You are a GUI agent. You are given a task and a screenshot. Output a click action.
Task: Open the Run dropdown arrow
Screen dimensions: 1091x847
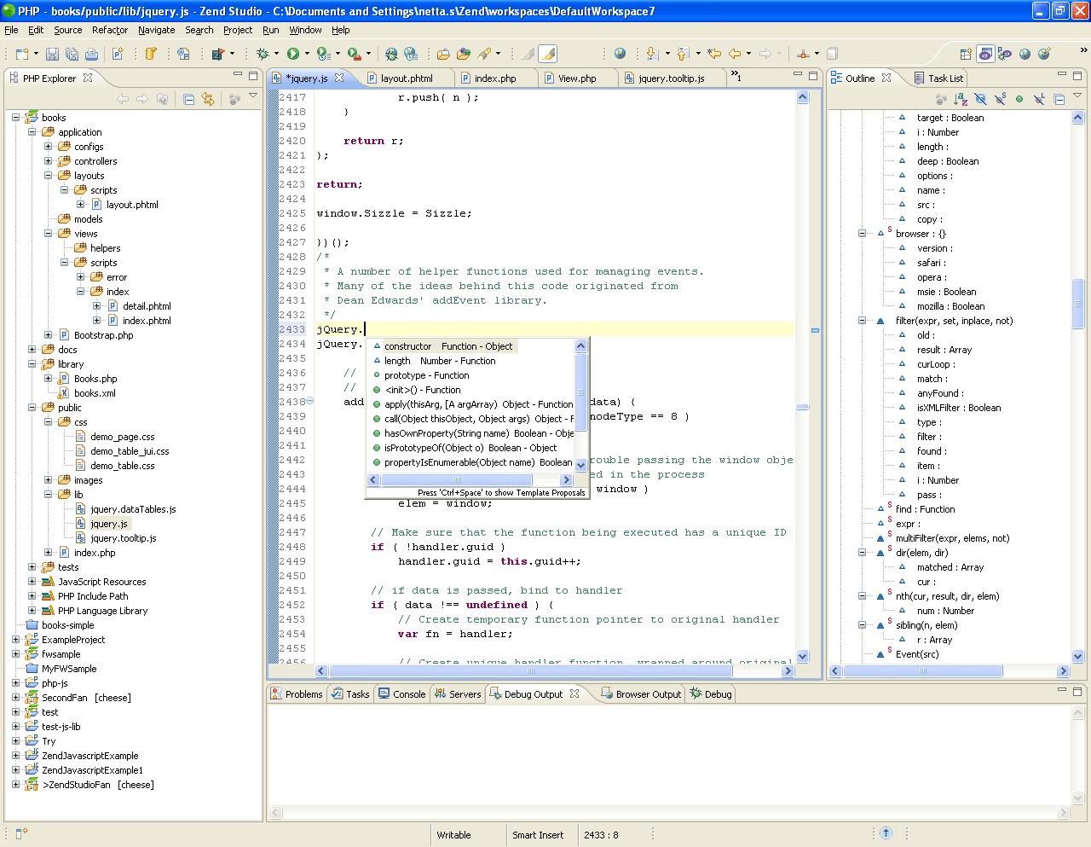point(308,54)
